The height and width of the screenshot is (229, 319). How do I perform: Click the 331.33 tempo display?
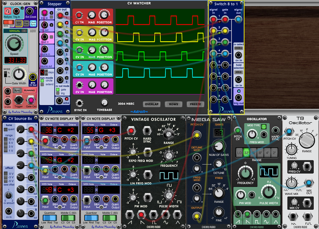pyautogui.click(x=16, y=60)
